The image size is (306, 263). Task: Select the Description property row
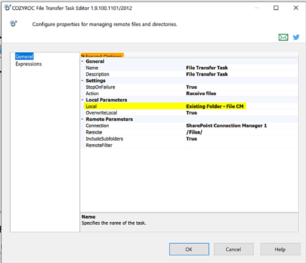click(x=97, y=74)
